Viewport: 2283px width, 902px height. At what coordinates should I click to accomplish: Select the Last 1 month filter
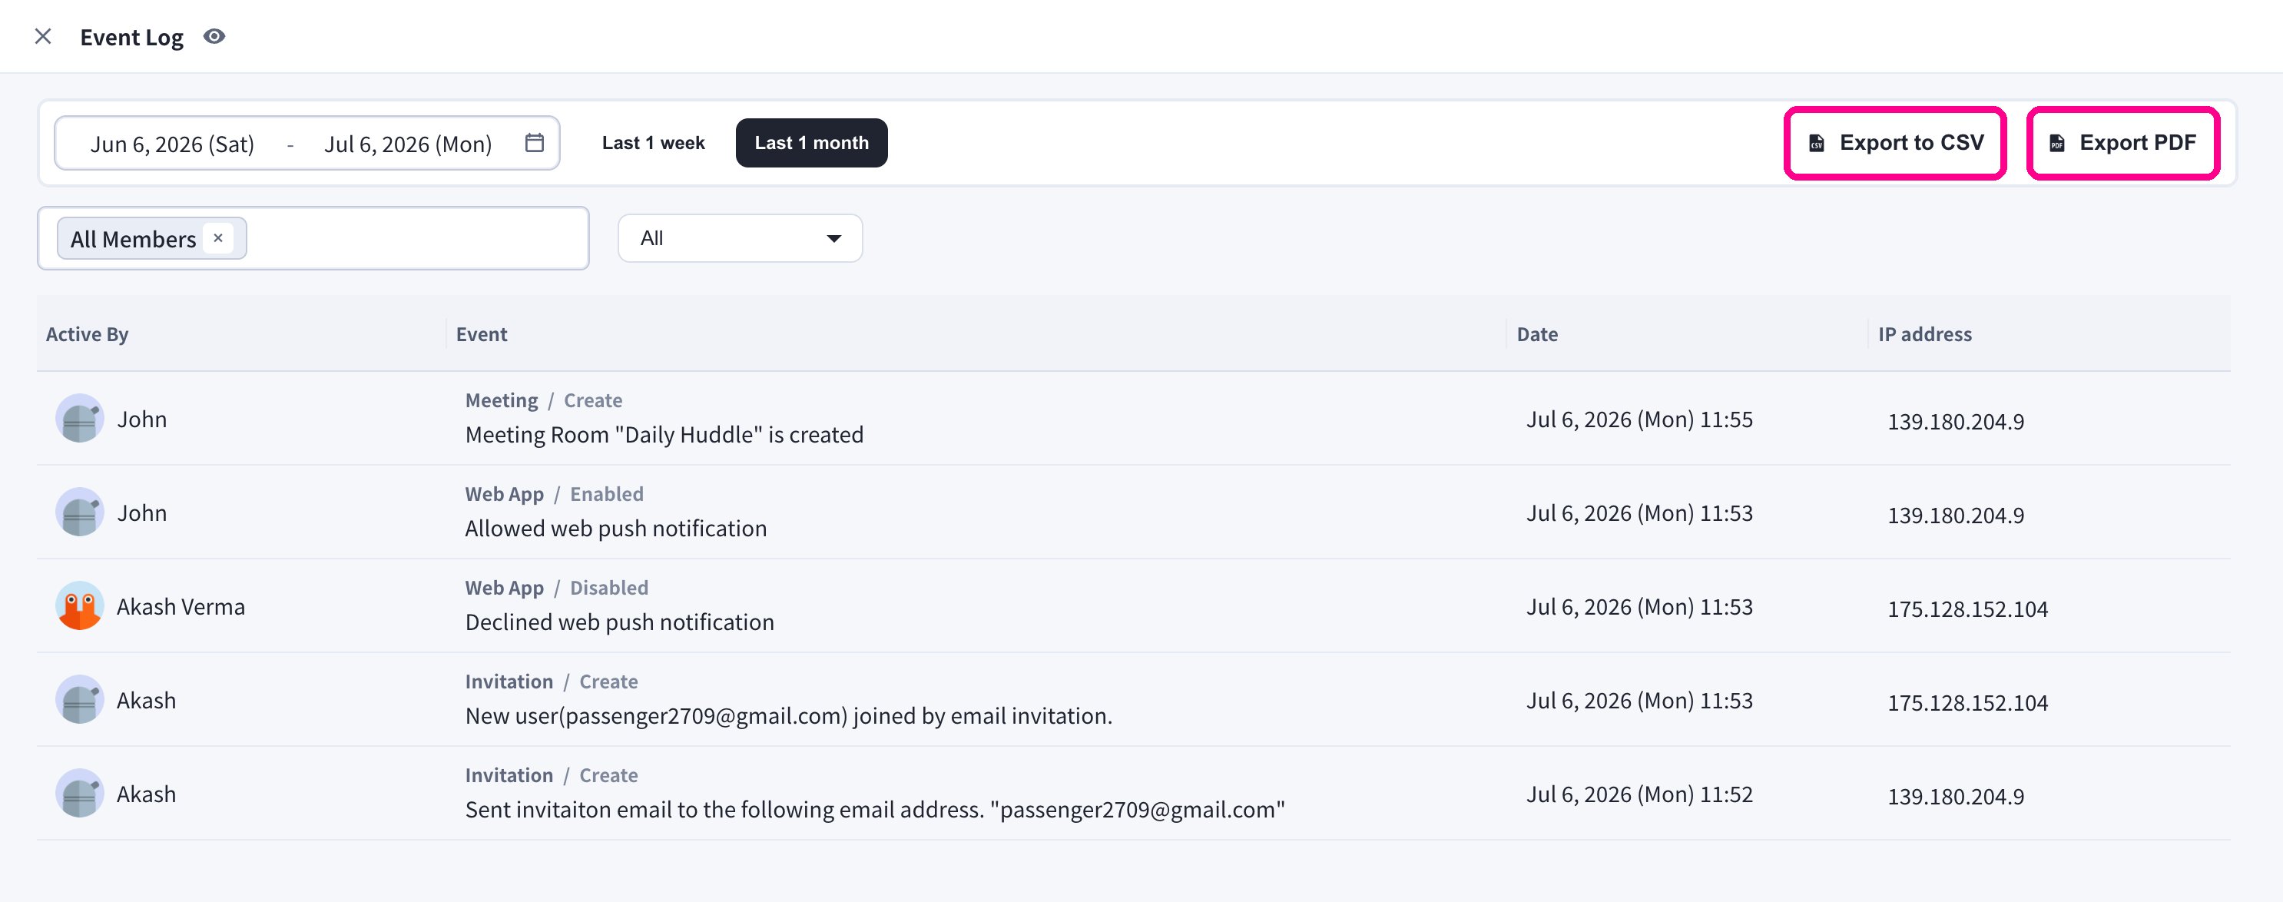click(x=811, y=143)
